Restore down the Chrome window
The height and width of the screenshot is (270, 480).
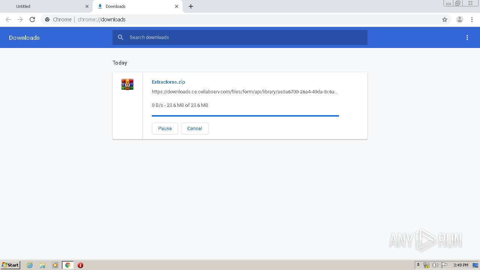click(x=458, y=3)
